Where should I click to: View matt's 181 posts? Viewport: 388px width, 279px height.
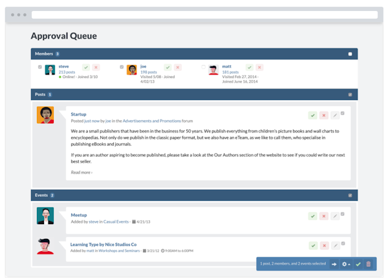tap(230, 72)
